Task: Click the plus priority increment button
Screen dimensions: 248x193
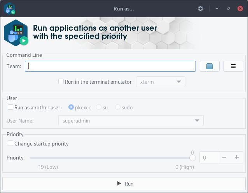Action: click(236, 158)
